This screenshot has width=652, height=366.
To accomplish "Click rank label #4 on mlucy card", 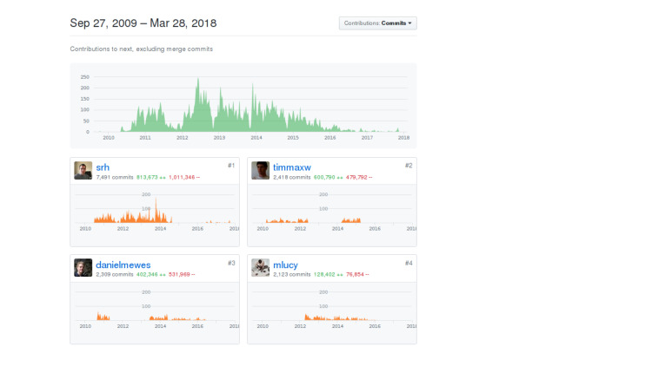I will click(409, 263).
